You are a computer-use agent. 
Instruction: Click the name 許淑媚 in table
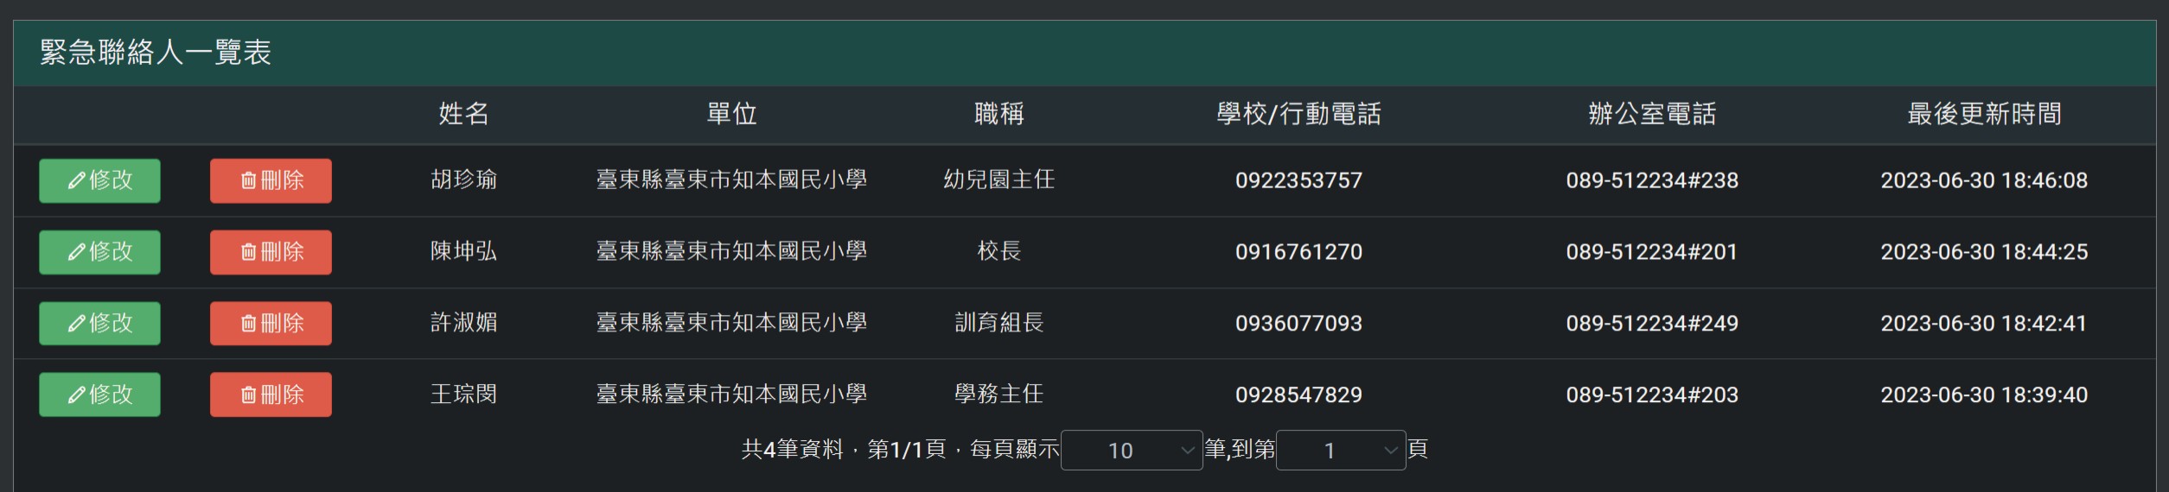[x=463, y=324]
